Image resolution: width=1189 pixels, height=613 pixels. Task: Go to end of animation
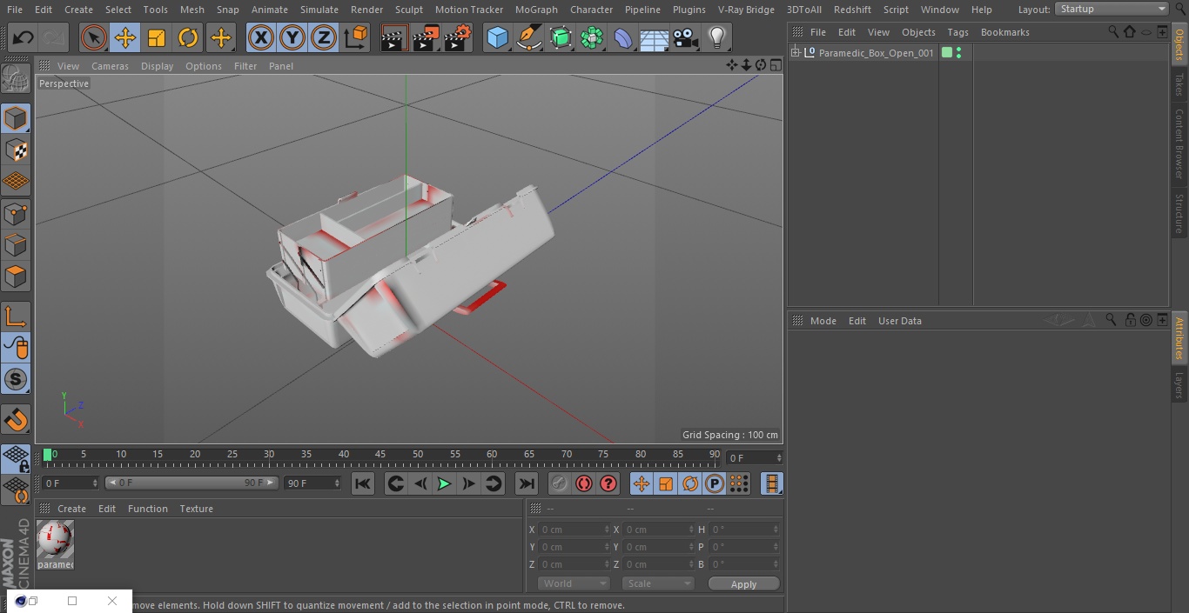527,483
